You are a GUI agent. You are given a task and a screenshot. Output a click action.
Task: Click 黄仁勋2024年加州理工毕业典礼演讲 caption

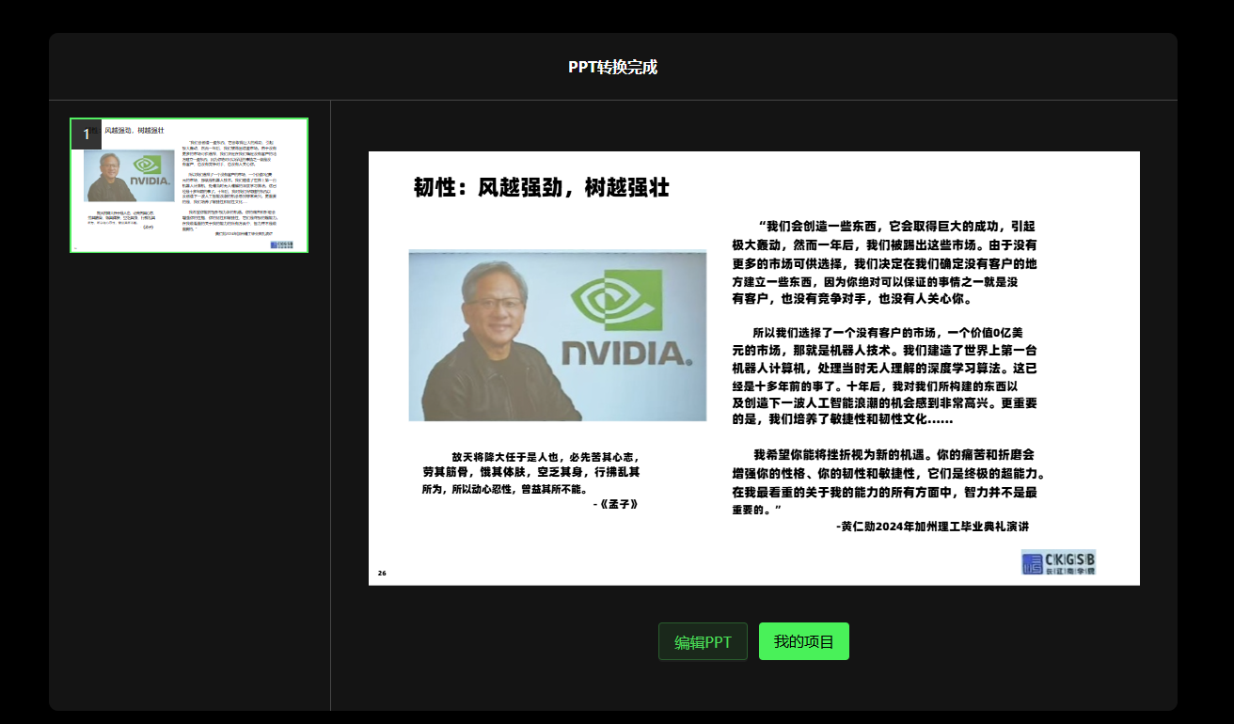[933, 527]
